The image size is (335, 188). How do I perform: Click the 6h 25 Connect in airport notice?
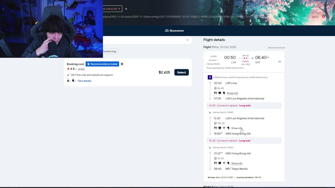[x=244, y=140]
